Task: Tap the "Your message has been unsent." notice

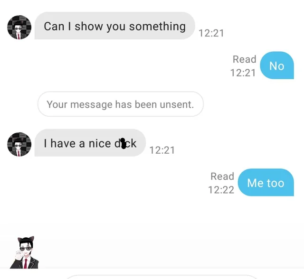Action: (x=120, y=104)
